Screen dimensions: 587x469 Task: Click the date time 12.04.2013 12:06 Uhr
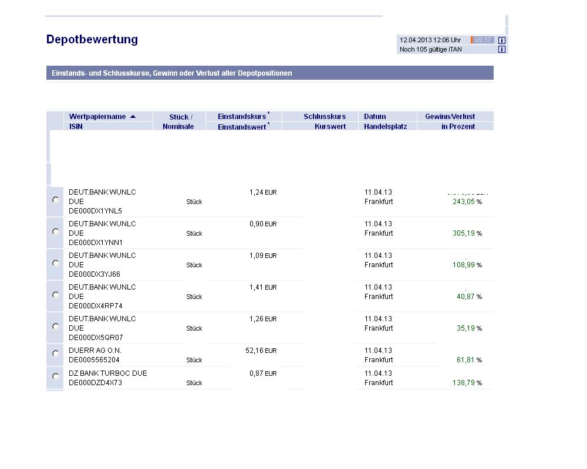430,40
